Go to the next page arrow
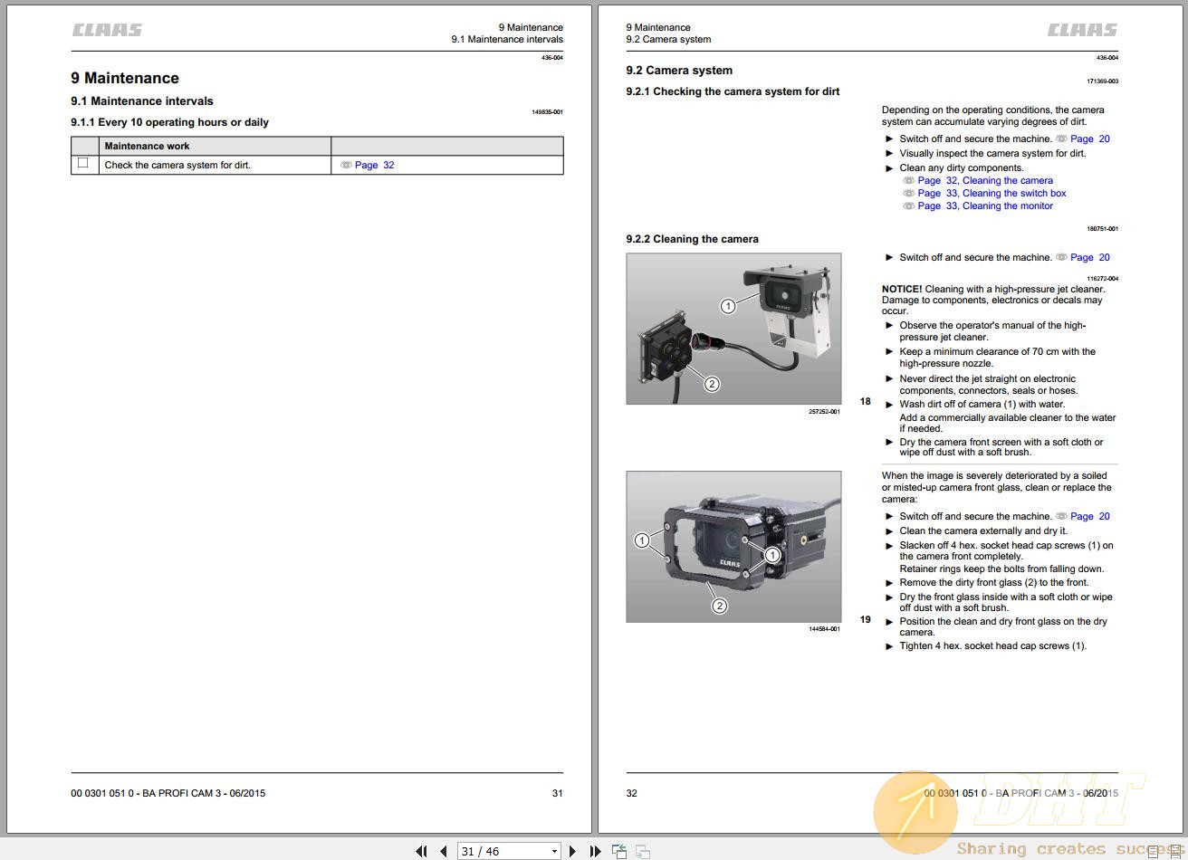 pyautogui.click(x=572, y=851)
